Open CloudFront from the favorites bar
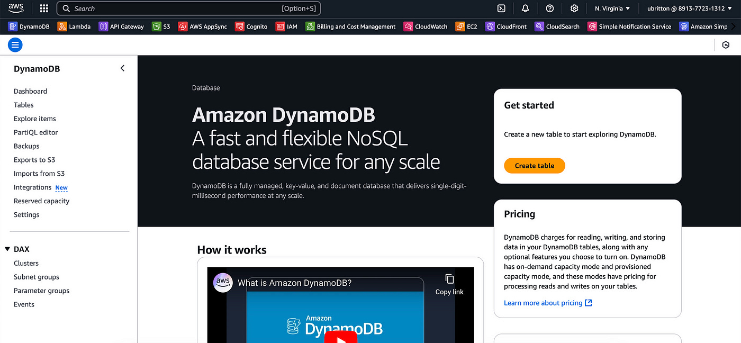Image resolution: width=741 pixels, height=343 pixels. click(505, 26)
